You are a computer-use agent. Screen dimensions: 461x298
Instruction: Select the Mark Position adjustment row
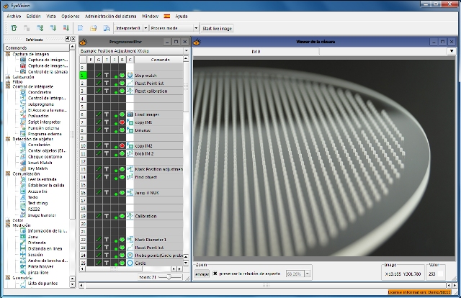158,169
